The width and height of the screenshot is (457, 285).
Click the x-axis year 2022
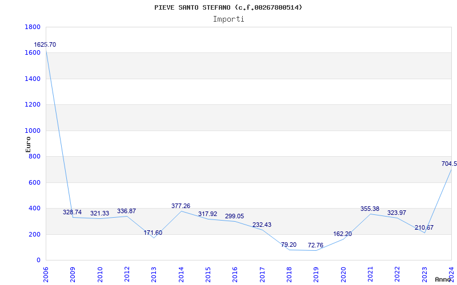click(x=398, y=275)
